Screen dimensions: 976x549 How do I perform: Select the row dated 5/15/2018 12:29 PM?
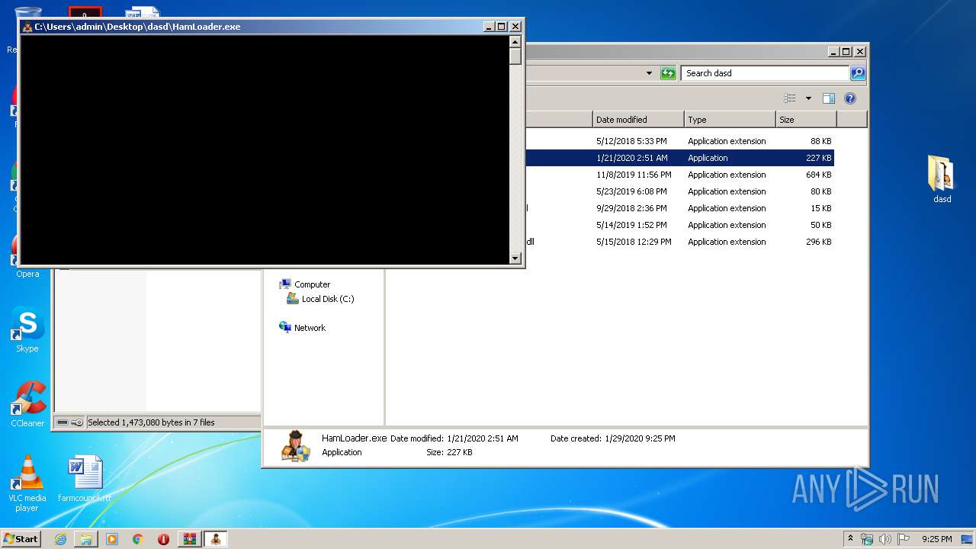(679, 242)
